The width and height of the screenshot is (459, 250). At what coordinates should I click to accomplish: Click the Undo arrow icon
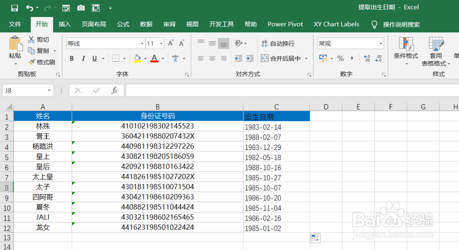29,8
